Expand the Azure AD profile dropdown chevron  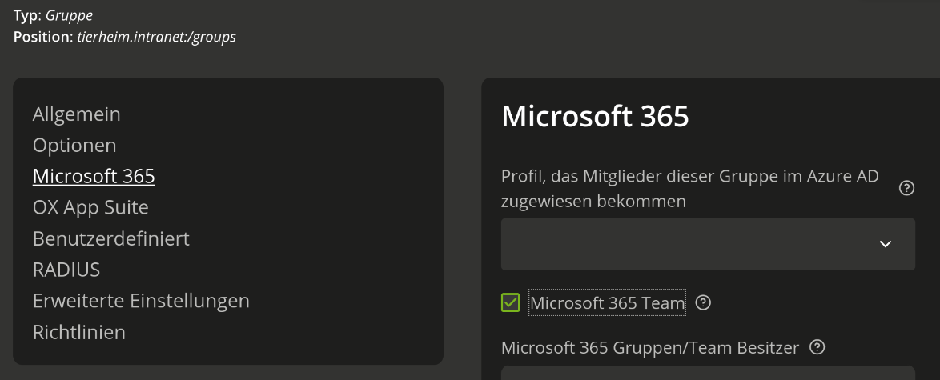[x=885, y=244]
